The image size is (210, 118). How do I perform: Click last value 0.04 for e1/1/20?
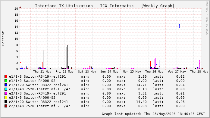(x=180, y=85)
